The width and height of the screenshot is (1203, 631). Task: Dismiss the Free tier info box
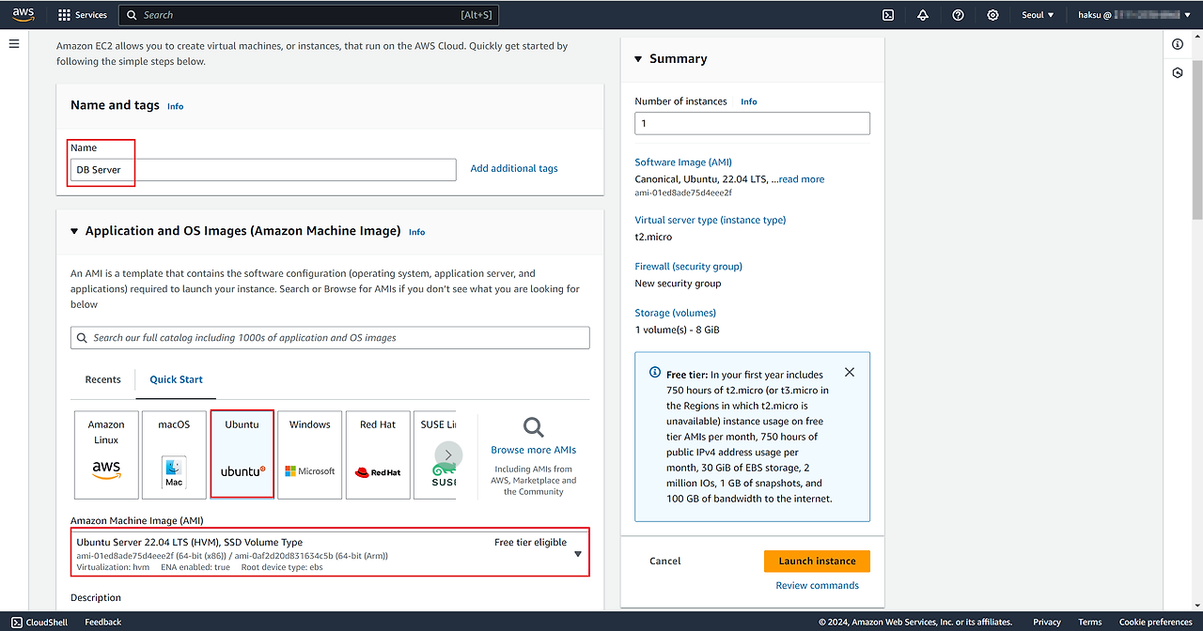point(850,373)
